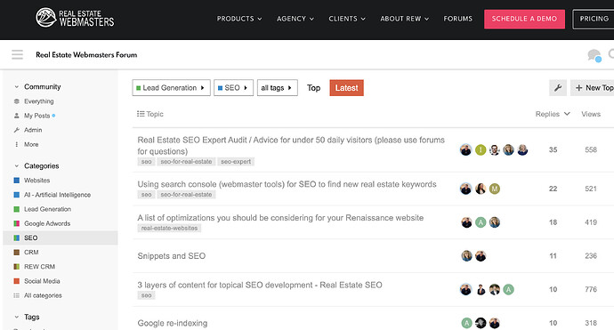The height and width of the screenshot is (330, 614).
Task: Click the Websites category color square
Action: pyautogui.click(x=16, y=181)
